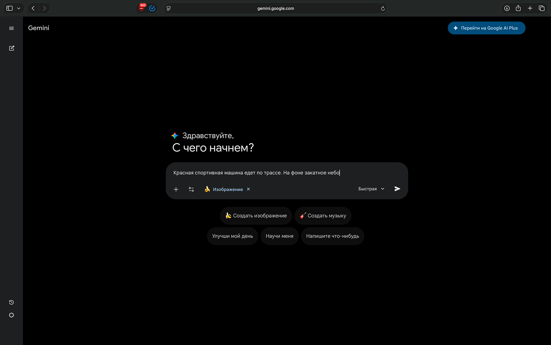Remove the Изображение tool chip
Viewport: 551px width, 345px height.
tap(248, 189)
